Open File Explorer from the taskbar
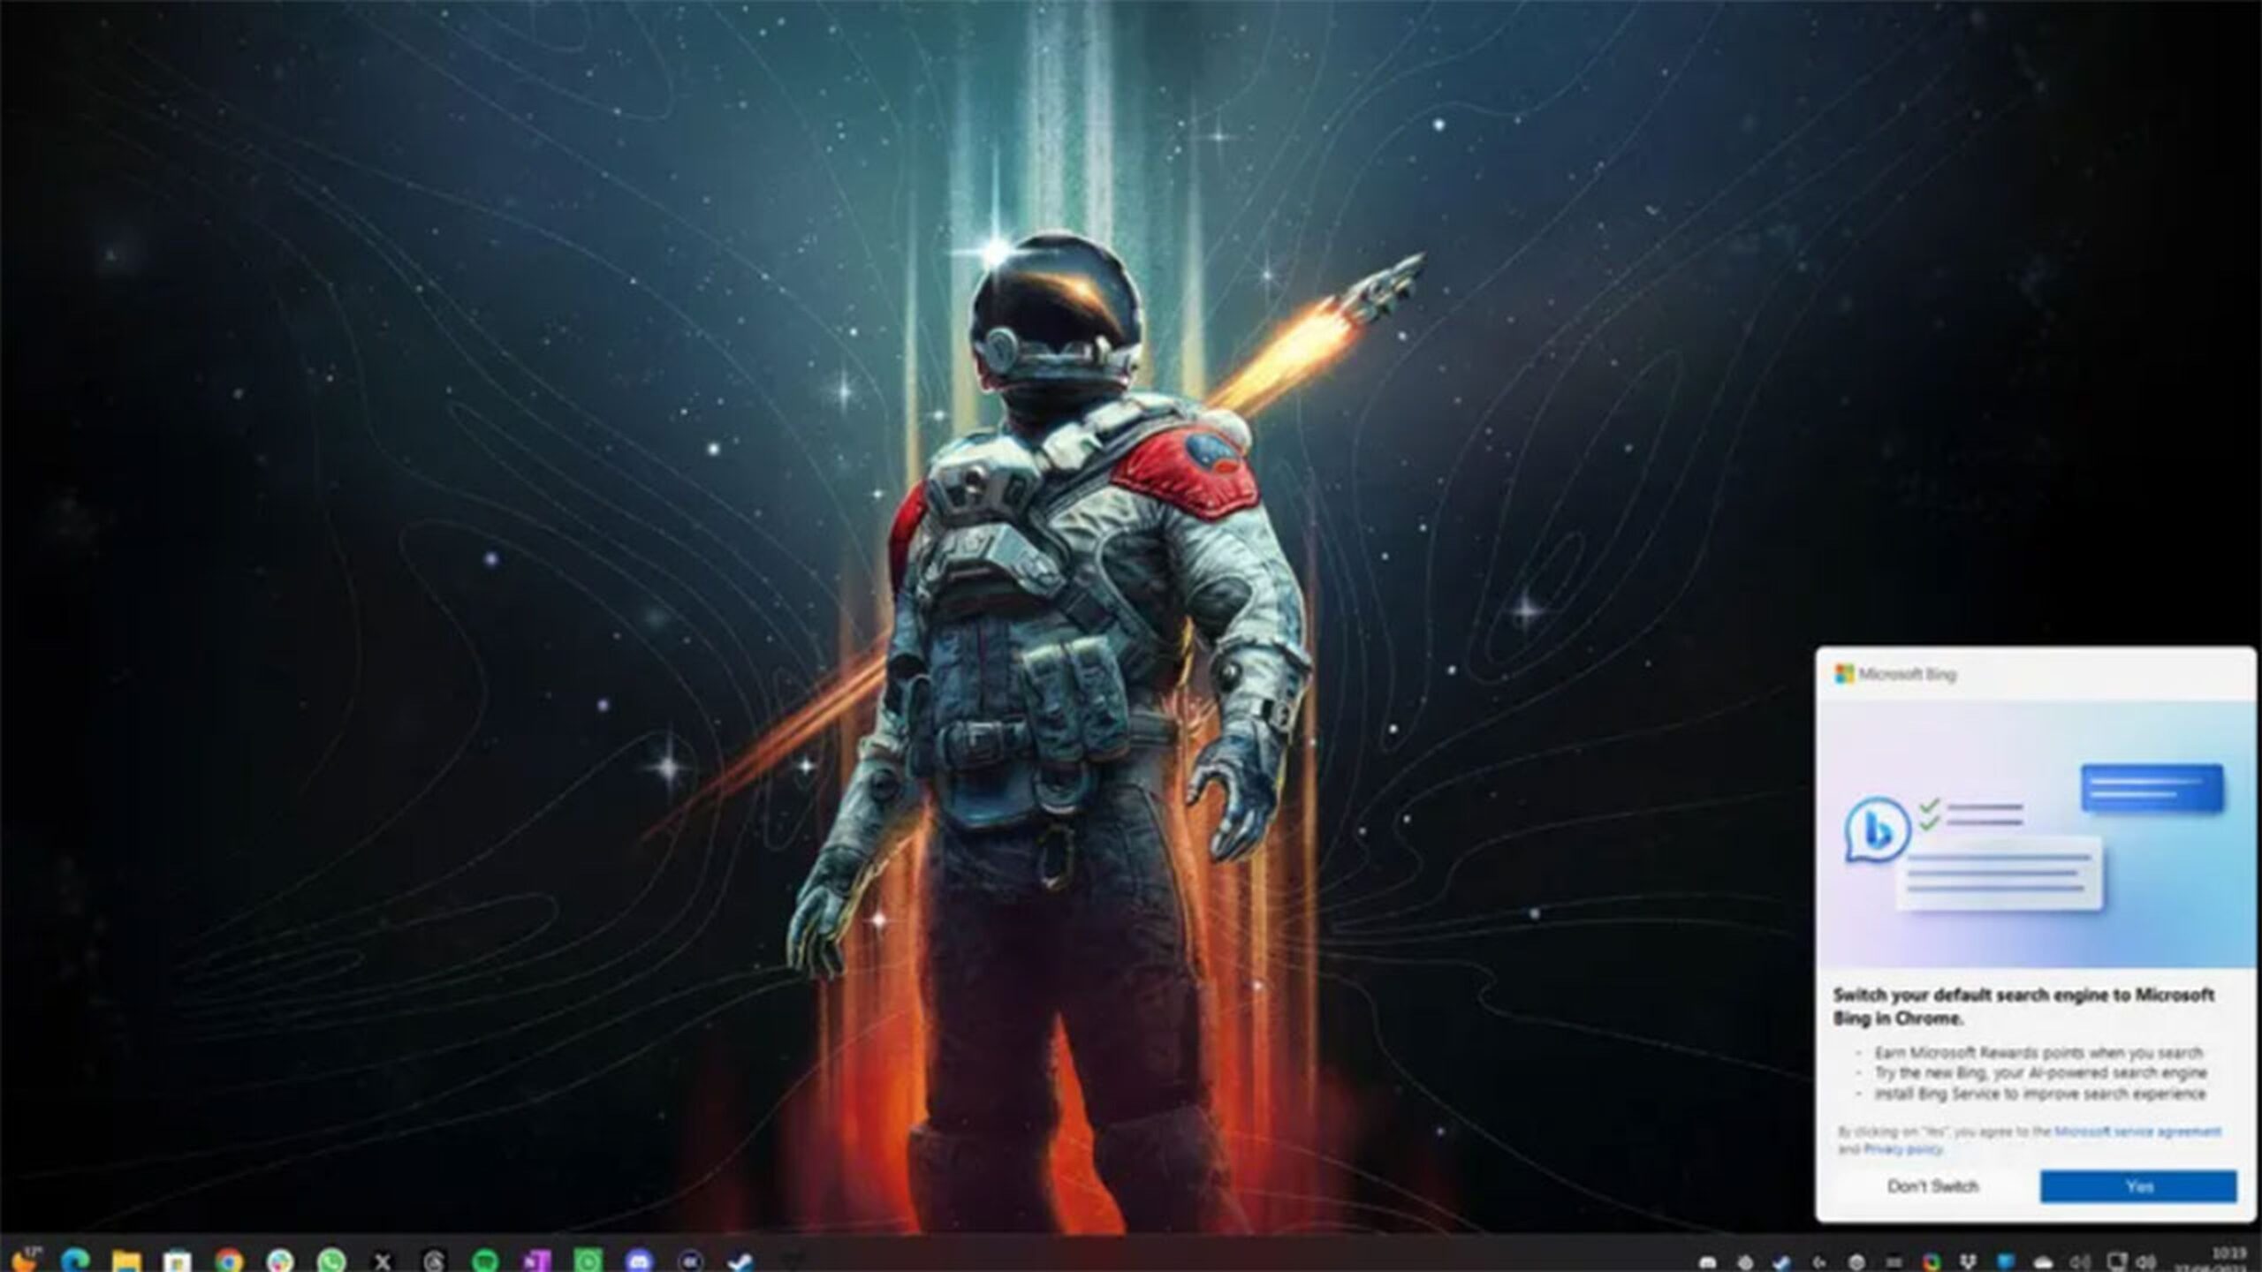2262x1272 pixels. (x=126, y=1261)
